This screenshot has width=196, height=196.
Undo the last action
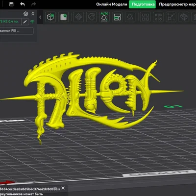[23, 4]
